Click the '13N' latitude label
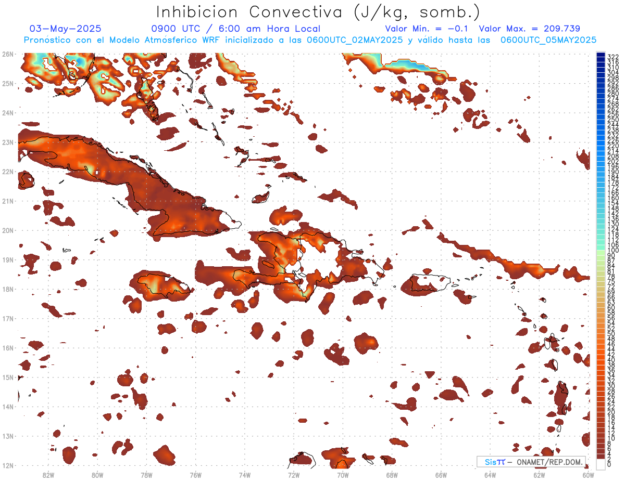The height and width of the screenshot is (482, 625). 7,436
